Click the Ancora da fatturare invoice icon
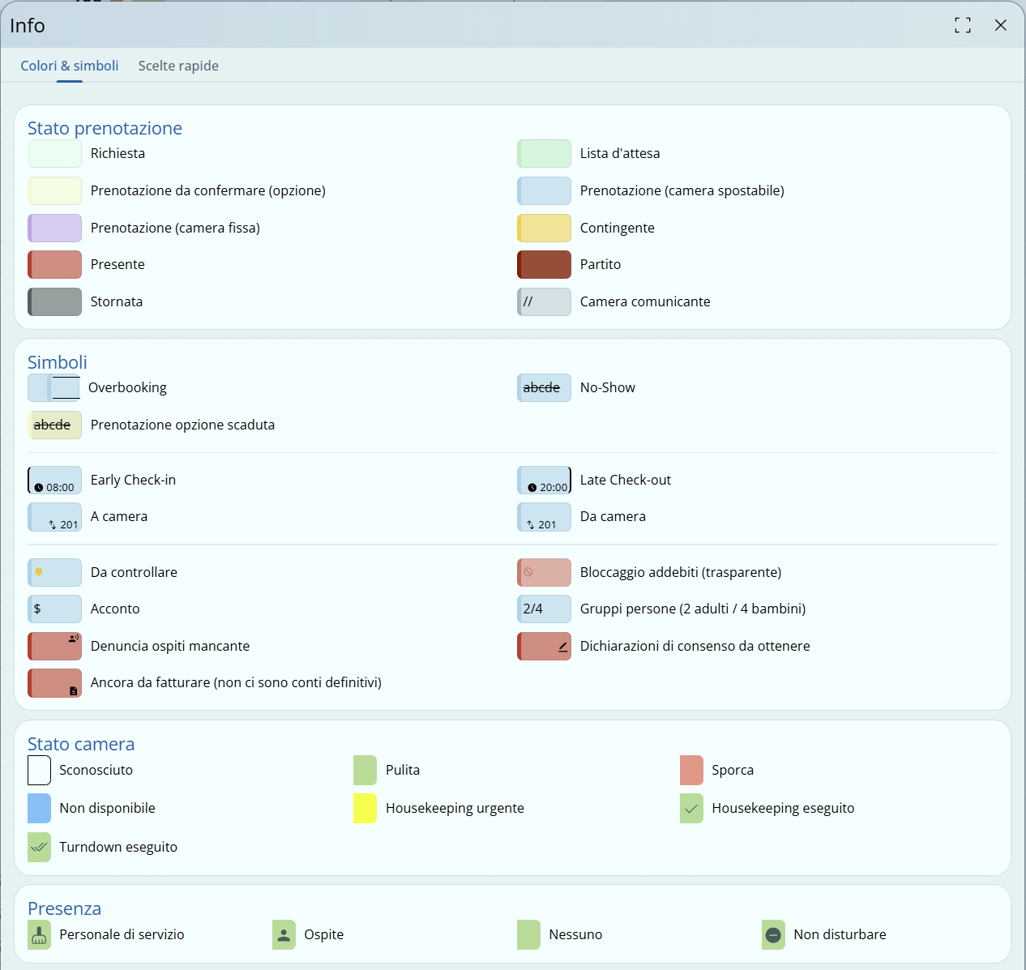Image resolution: width=1026 pixels, height=970 pixels. (73, 690)
